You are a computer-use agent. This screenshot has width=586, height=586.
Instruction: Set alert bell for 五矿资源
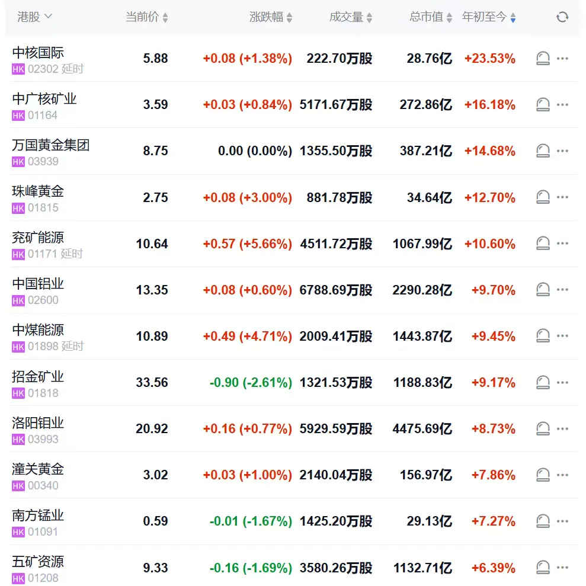point(543,568)
